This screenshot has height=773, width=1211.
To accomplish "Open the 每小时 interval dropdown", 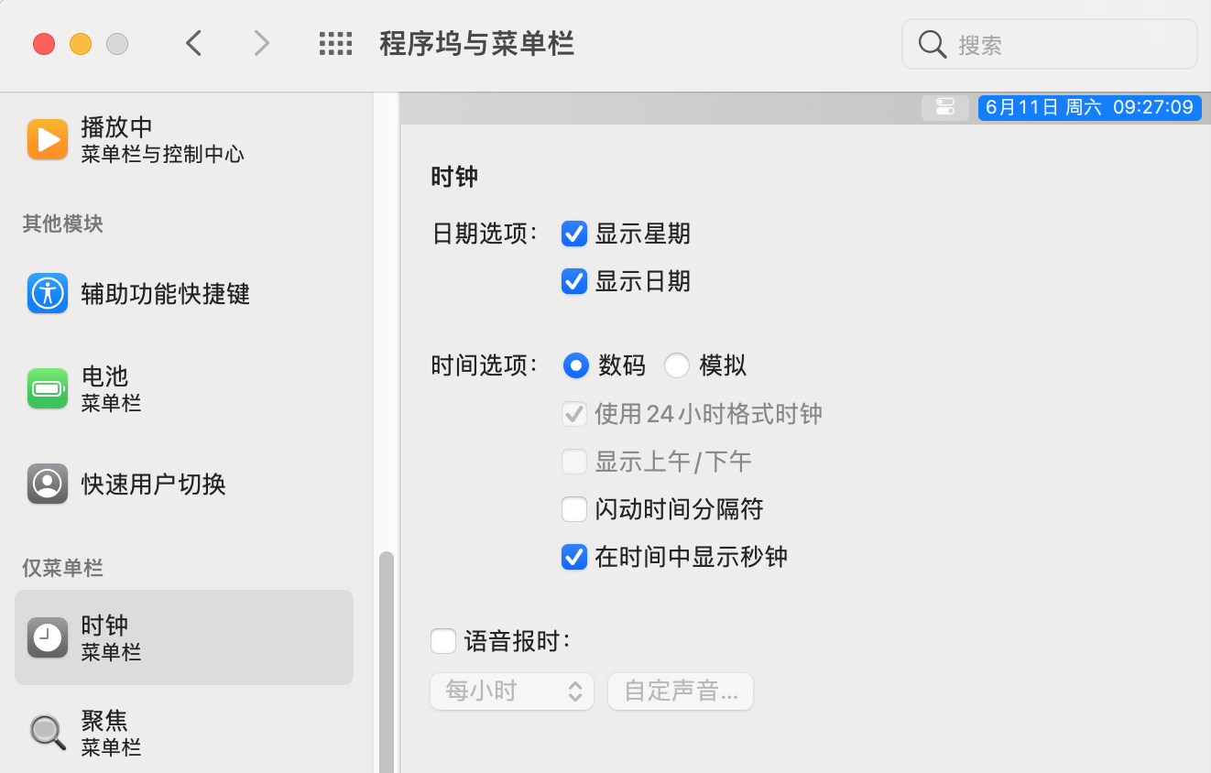I will tap(512, 691).
